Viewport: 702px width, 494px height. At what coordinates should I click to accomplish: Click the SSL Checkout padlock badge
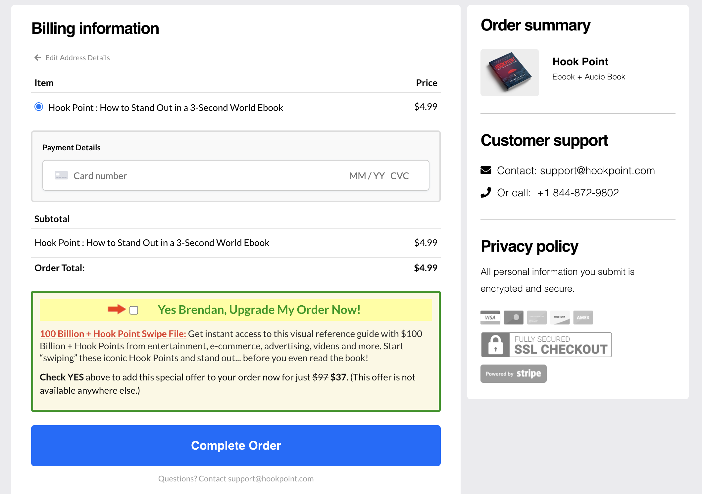tap(546, 345)
